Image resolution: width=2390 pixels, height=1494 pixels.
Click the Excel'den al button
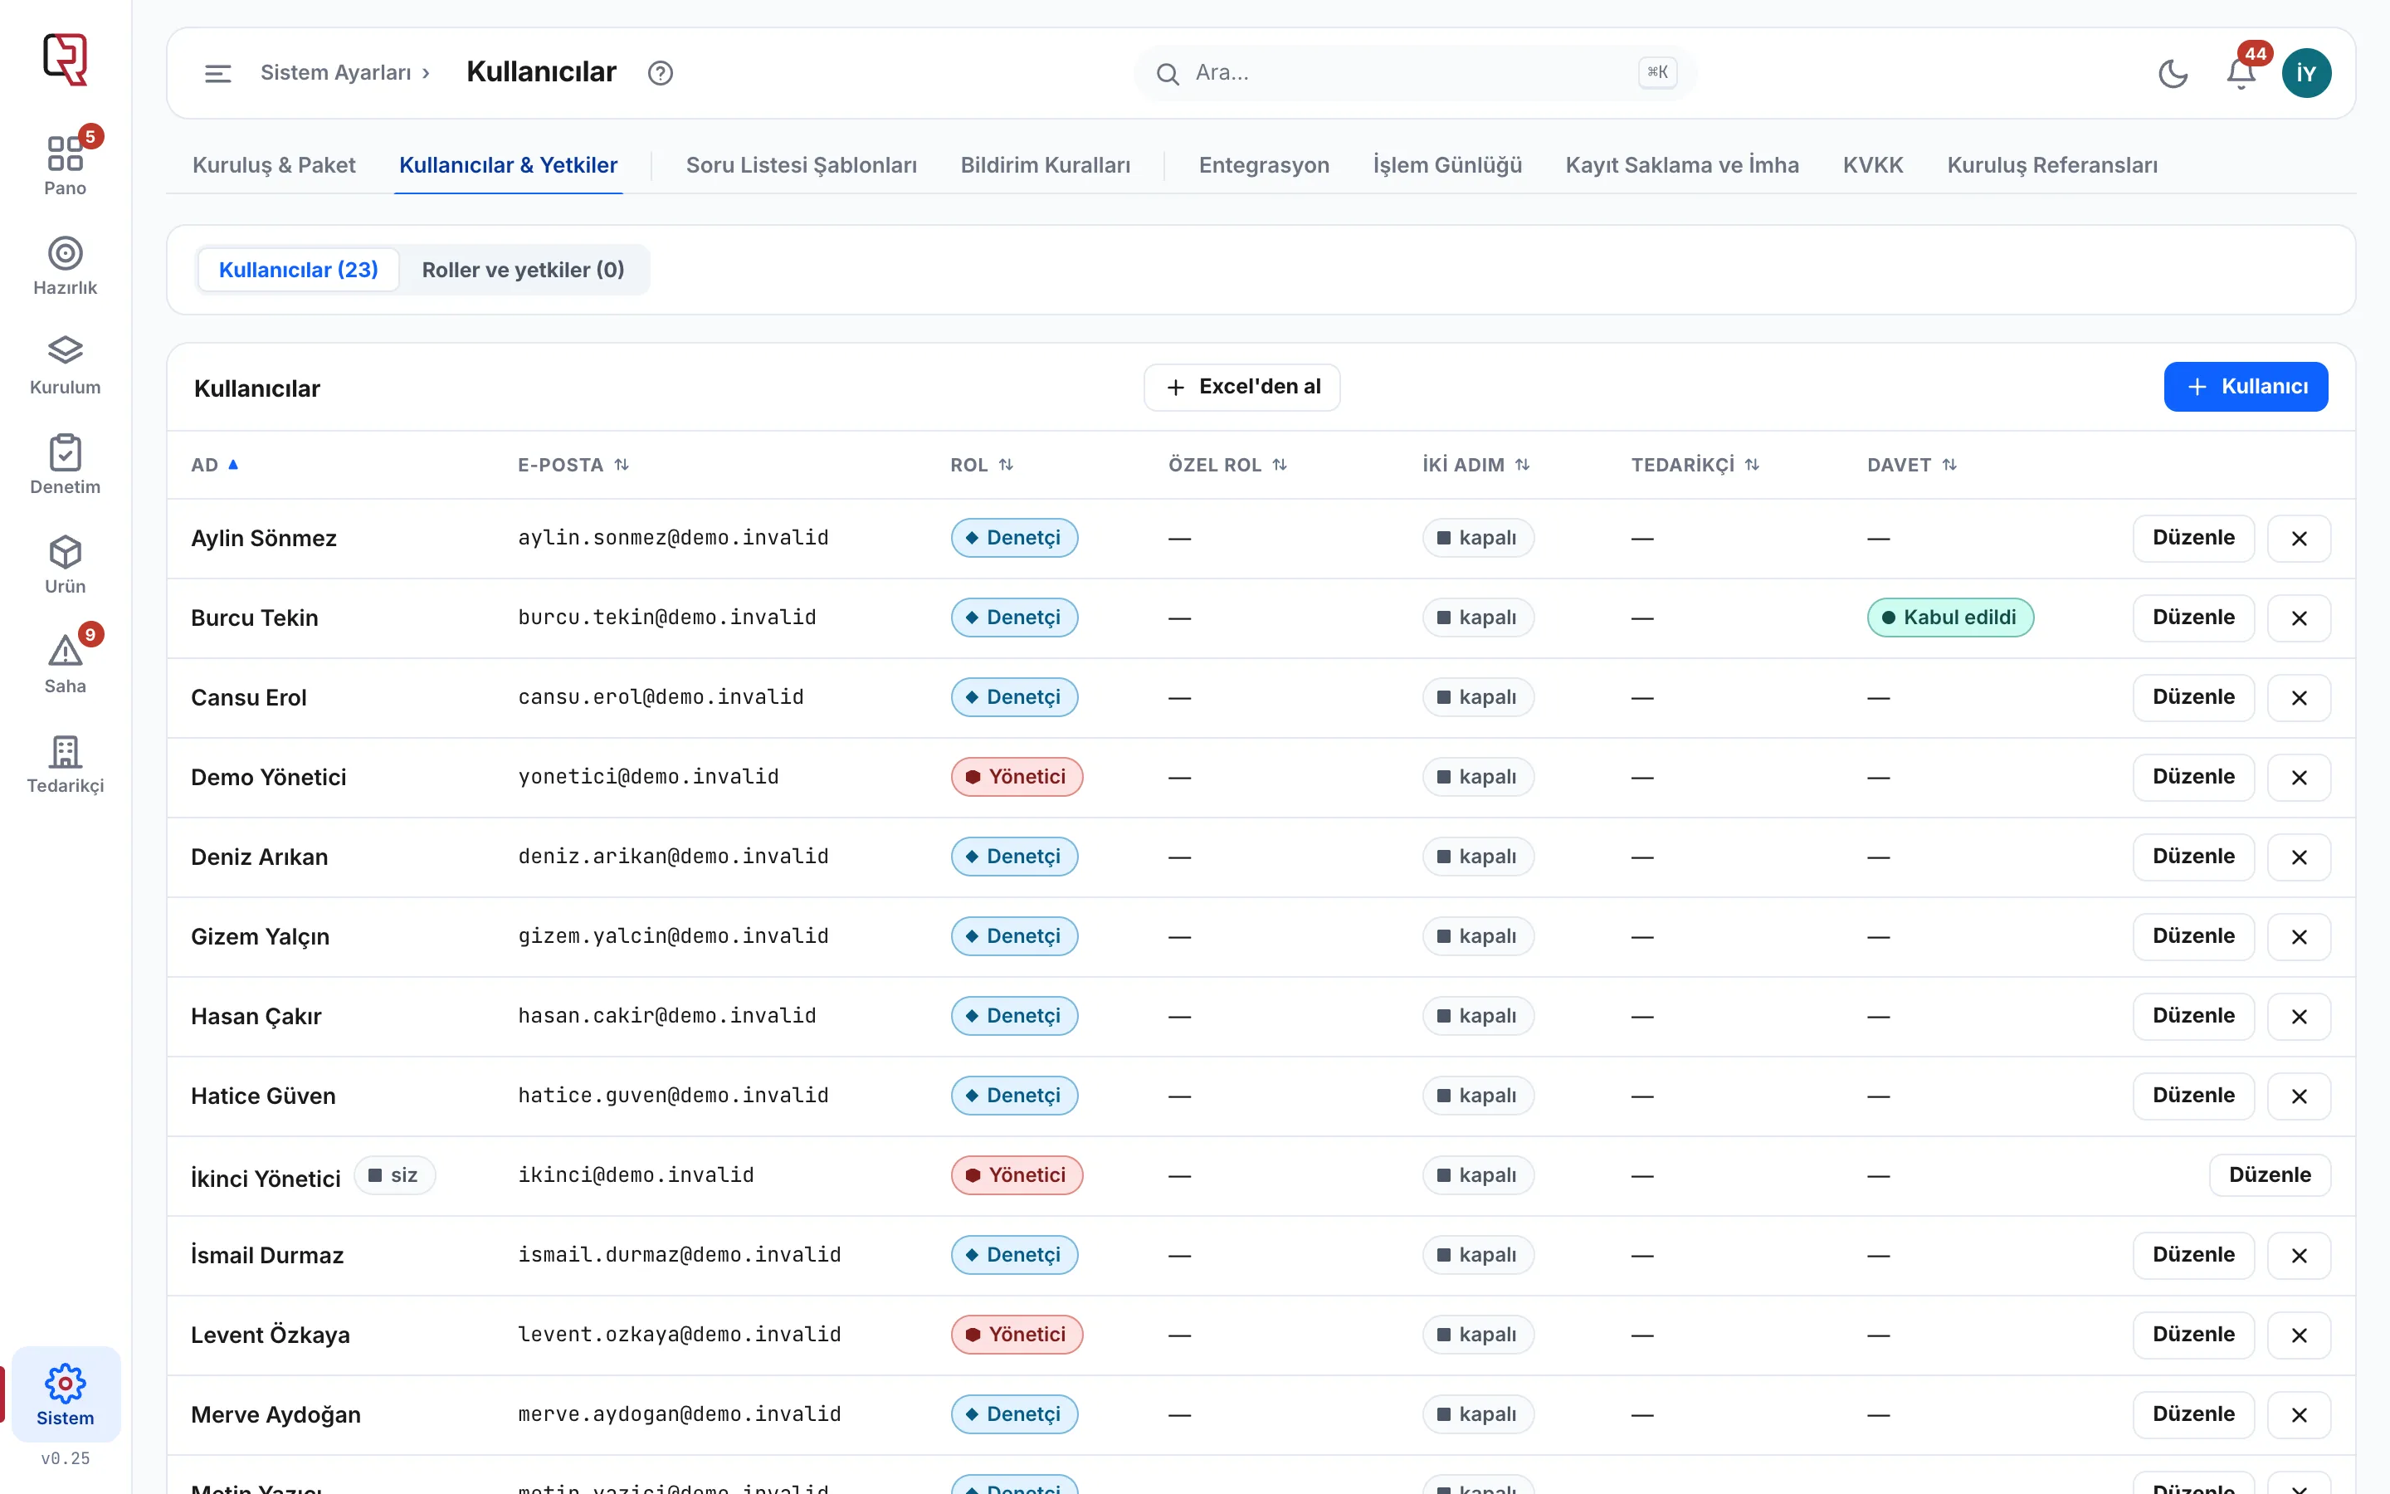1241,388
